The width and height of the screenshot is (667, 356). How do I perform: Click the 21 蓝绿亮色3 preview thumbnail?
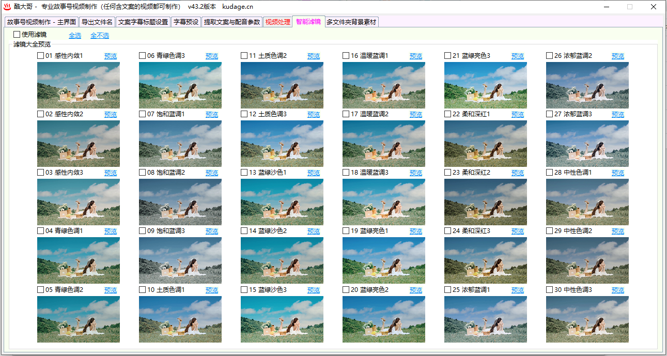(x=486, y=85)
